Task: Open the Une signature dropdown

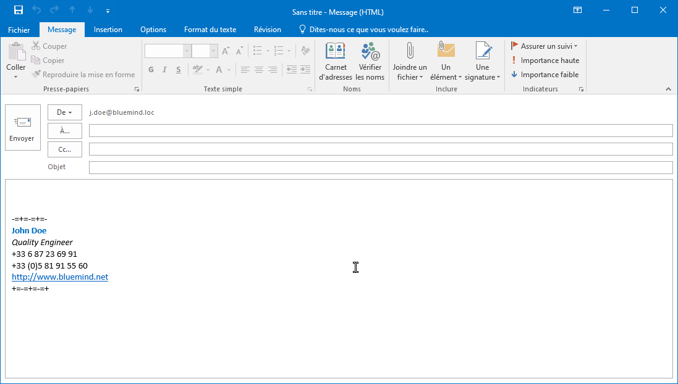Action: click(x=483, y=77)
